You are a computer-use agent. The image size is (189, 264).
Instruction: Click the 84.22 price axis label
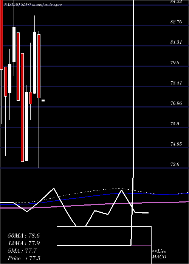coord(177,2)
